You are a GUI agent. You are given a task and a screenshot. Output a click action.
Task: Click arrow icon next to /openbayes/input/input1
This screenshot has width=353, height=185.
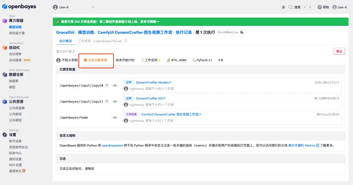click(115, 102)
